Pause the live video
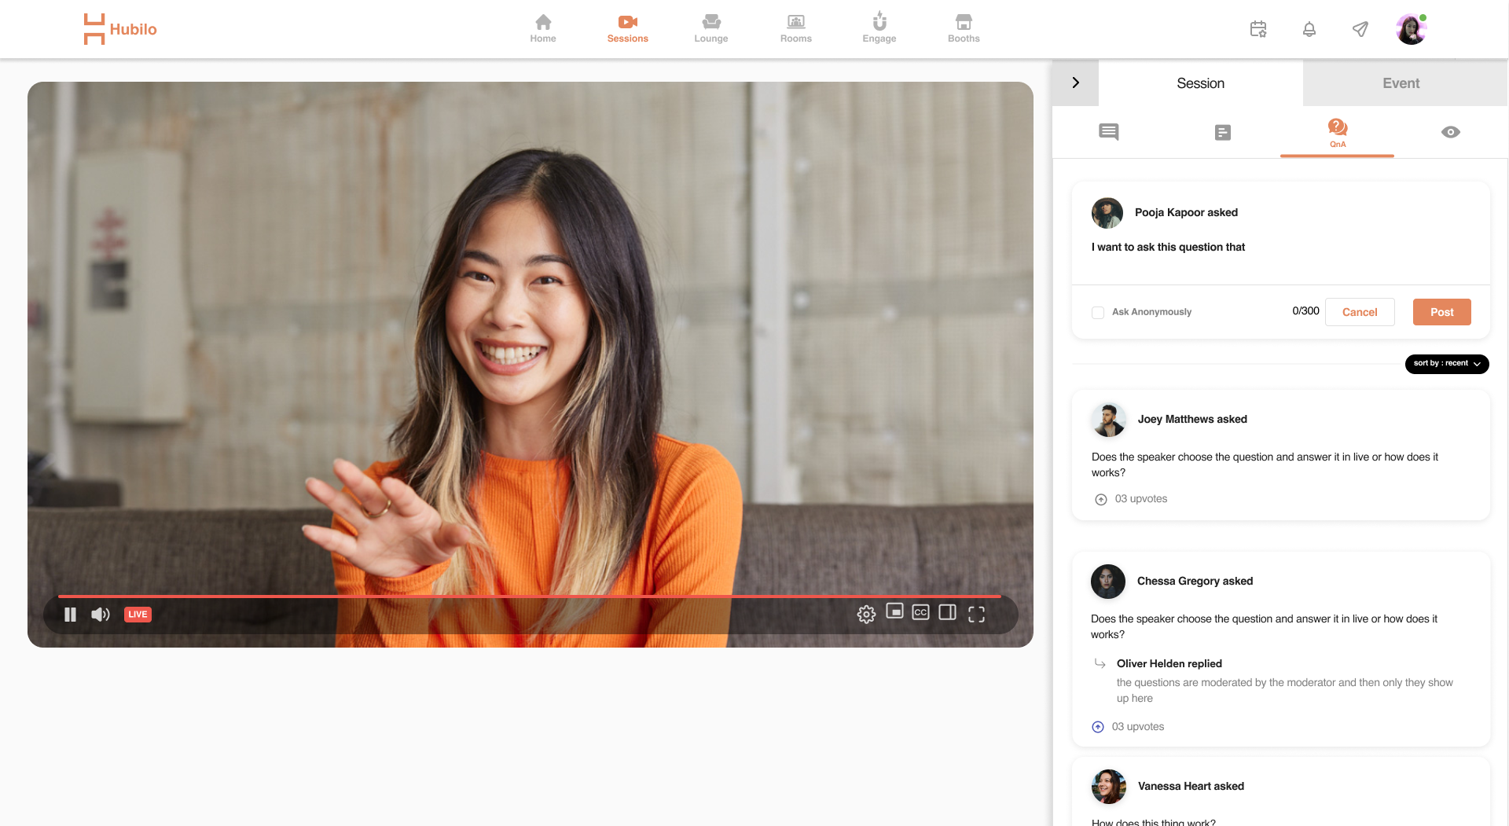 click(x=70, y=615)
